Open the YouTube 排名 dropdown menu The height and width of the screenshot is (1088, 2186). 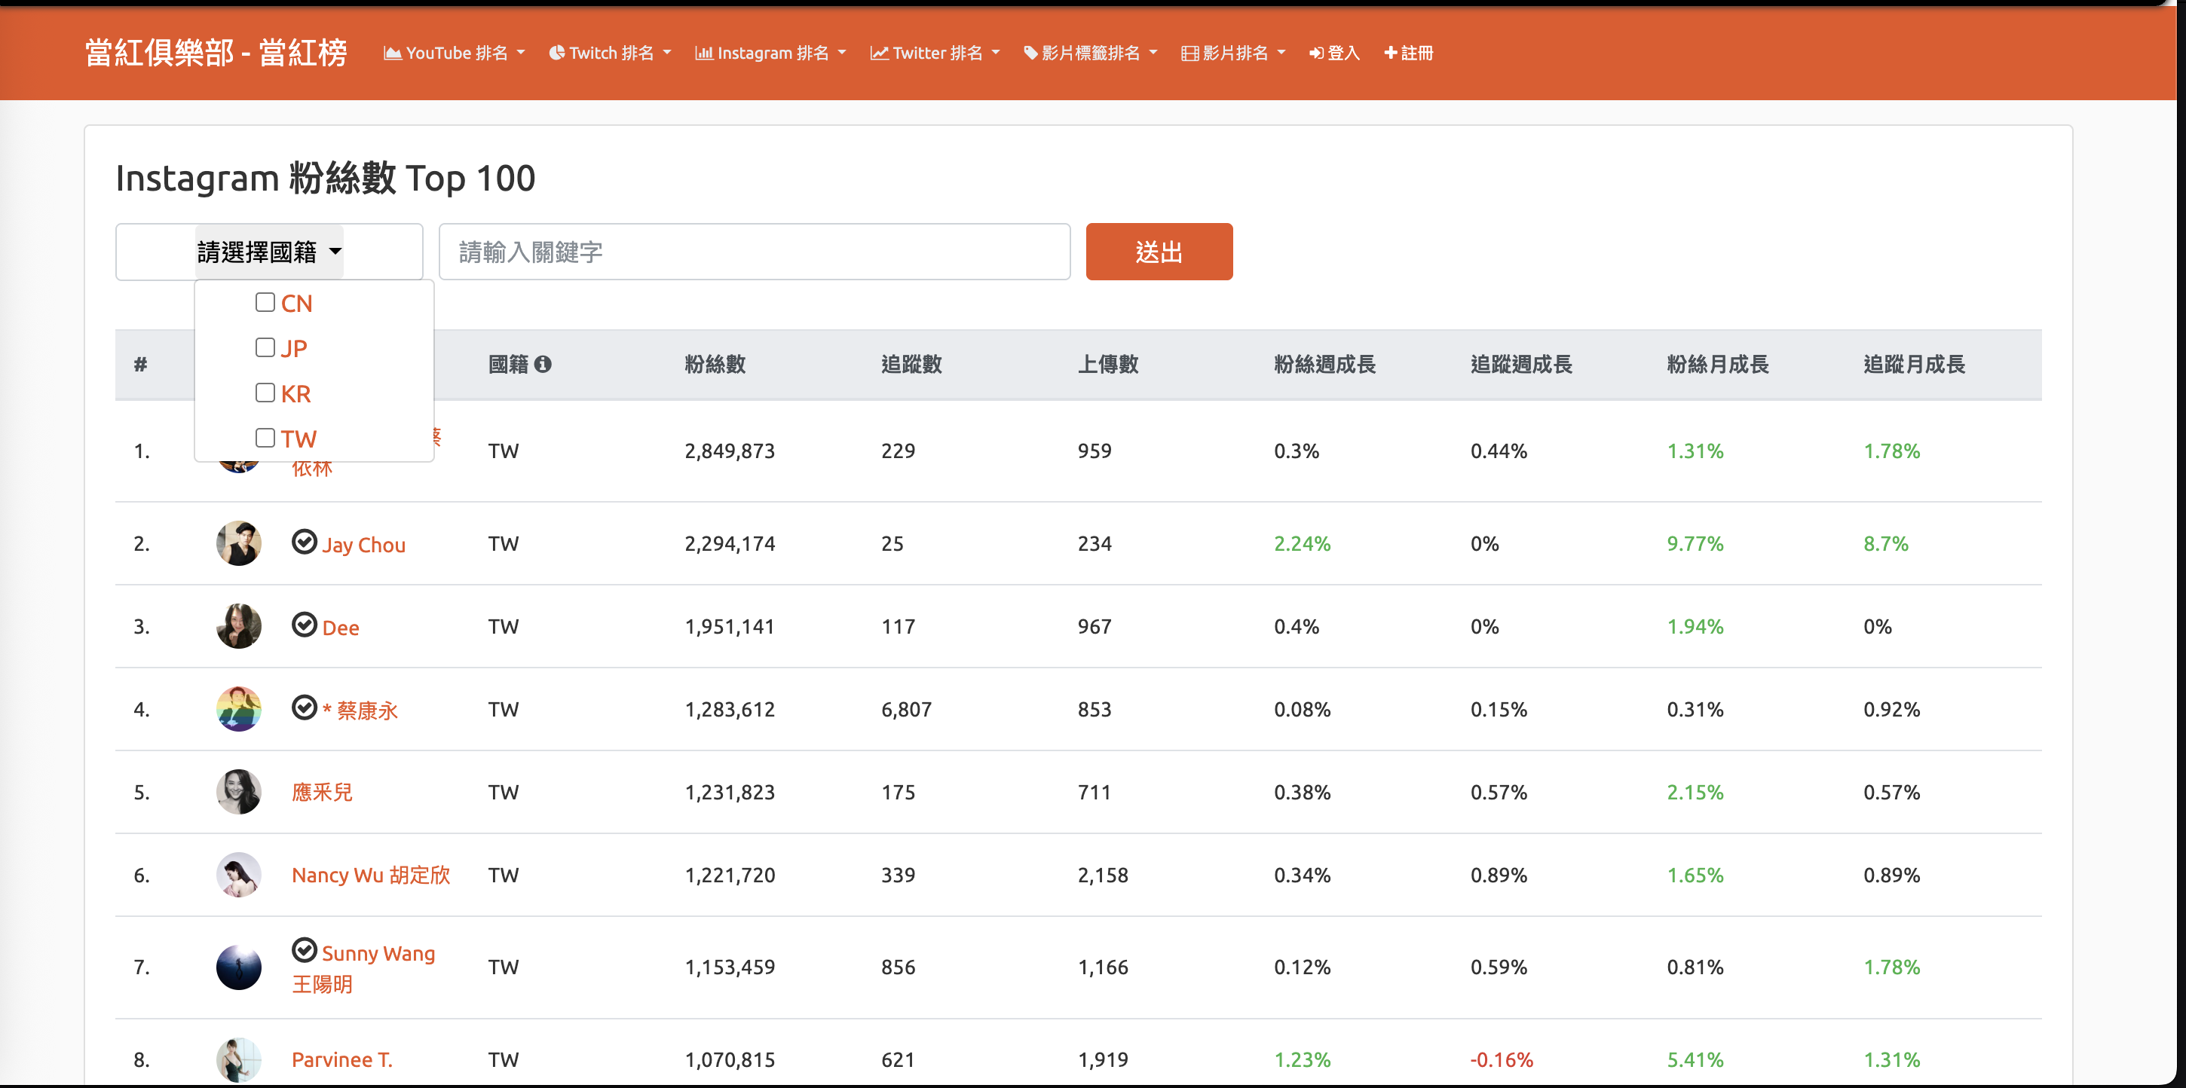[454, 53]
